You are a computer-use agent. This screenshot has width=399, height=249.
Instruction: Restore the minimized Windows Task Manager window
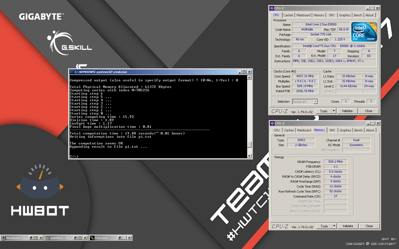pos(31,238)
